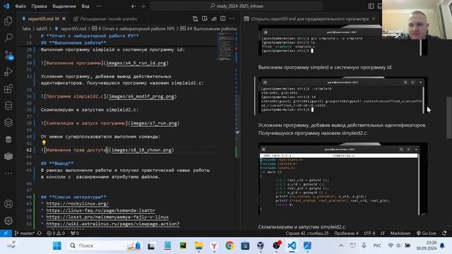
Task: Click the remote window indicator in status bar
Action: click(x=6, y=234)
